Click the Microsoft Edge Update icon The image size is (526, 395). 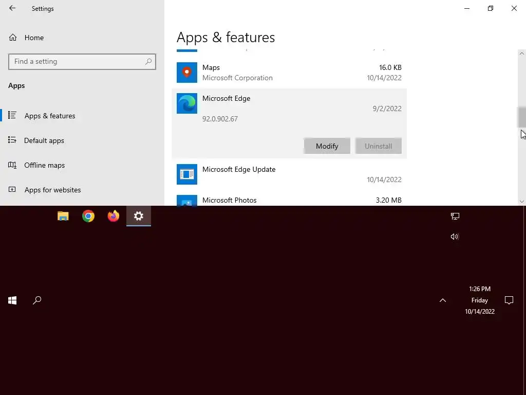point(187,174)
